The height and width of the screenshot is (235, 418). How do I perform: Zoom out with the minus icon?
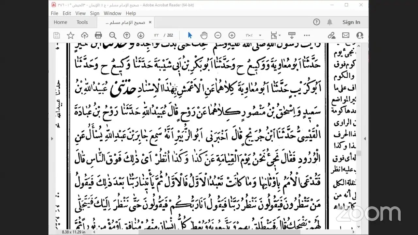[x=218, y=36]
